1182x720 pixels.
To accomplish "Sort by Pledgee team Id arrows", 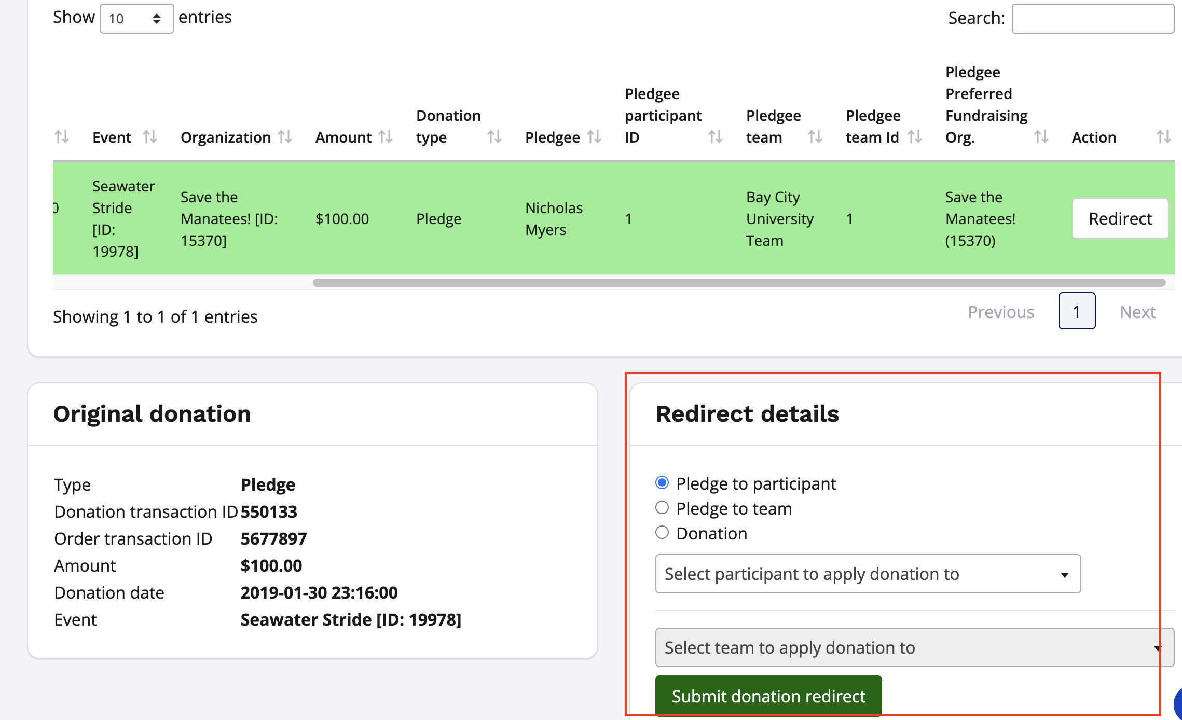I will [915, 137].
